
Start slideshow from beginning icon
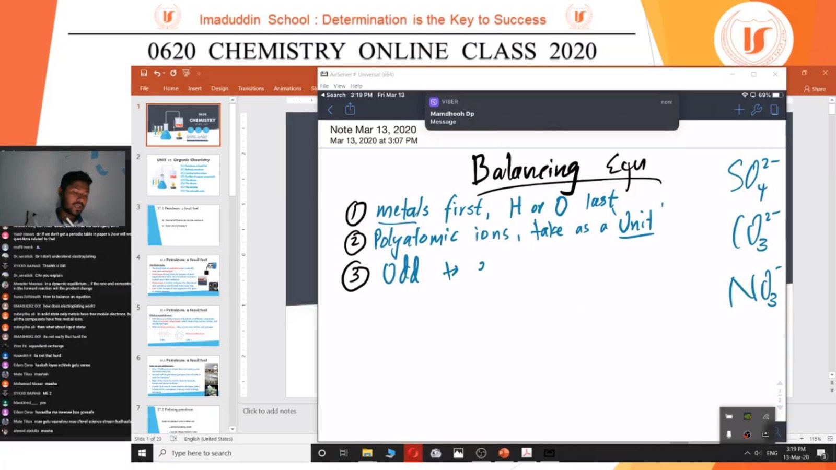186,73
